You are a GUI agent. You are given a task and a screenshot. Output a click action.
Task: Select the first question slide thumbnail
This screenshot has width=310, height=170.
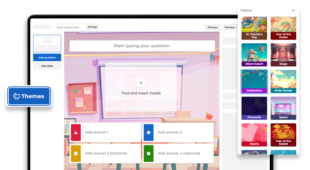[47, 43]
